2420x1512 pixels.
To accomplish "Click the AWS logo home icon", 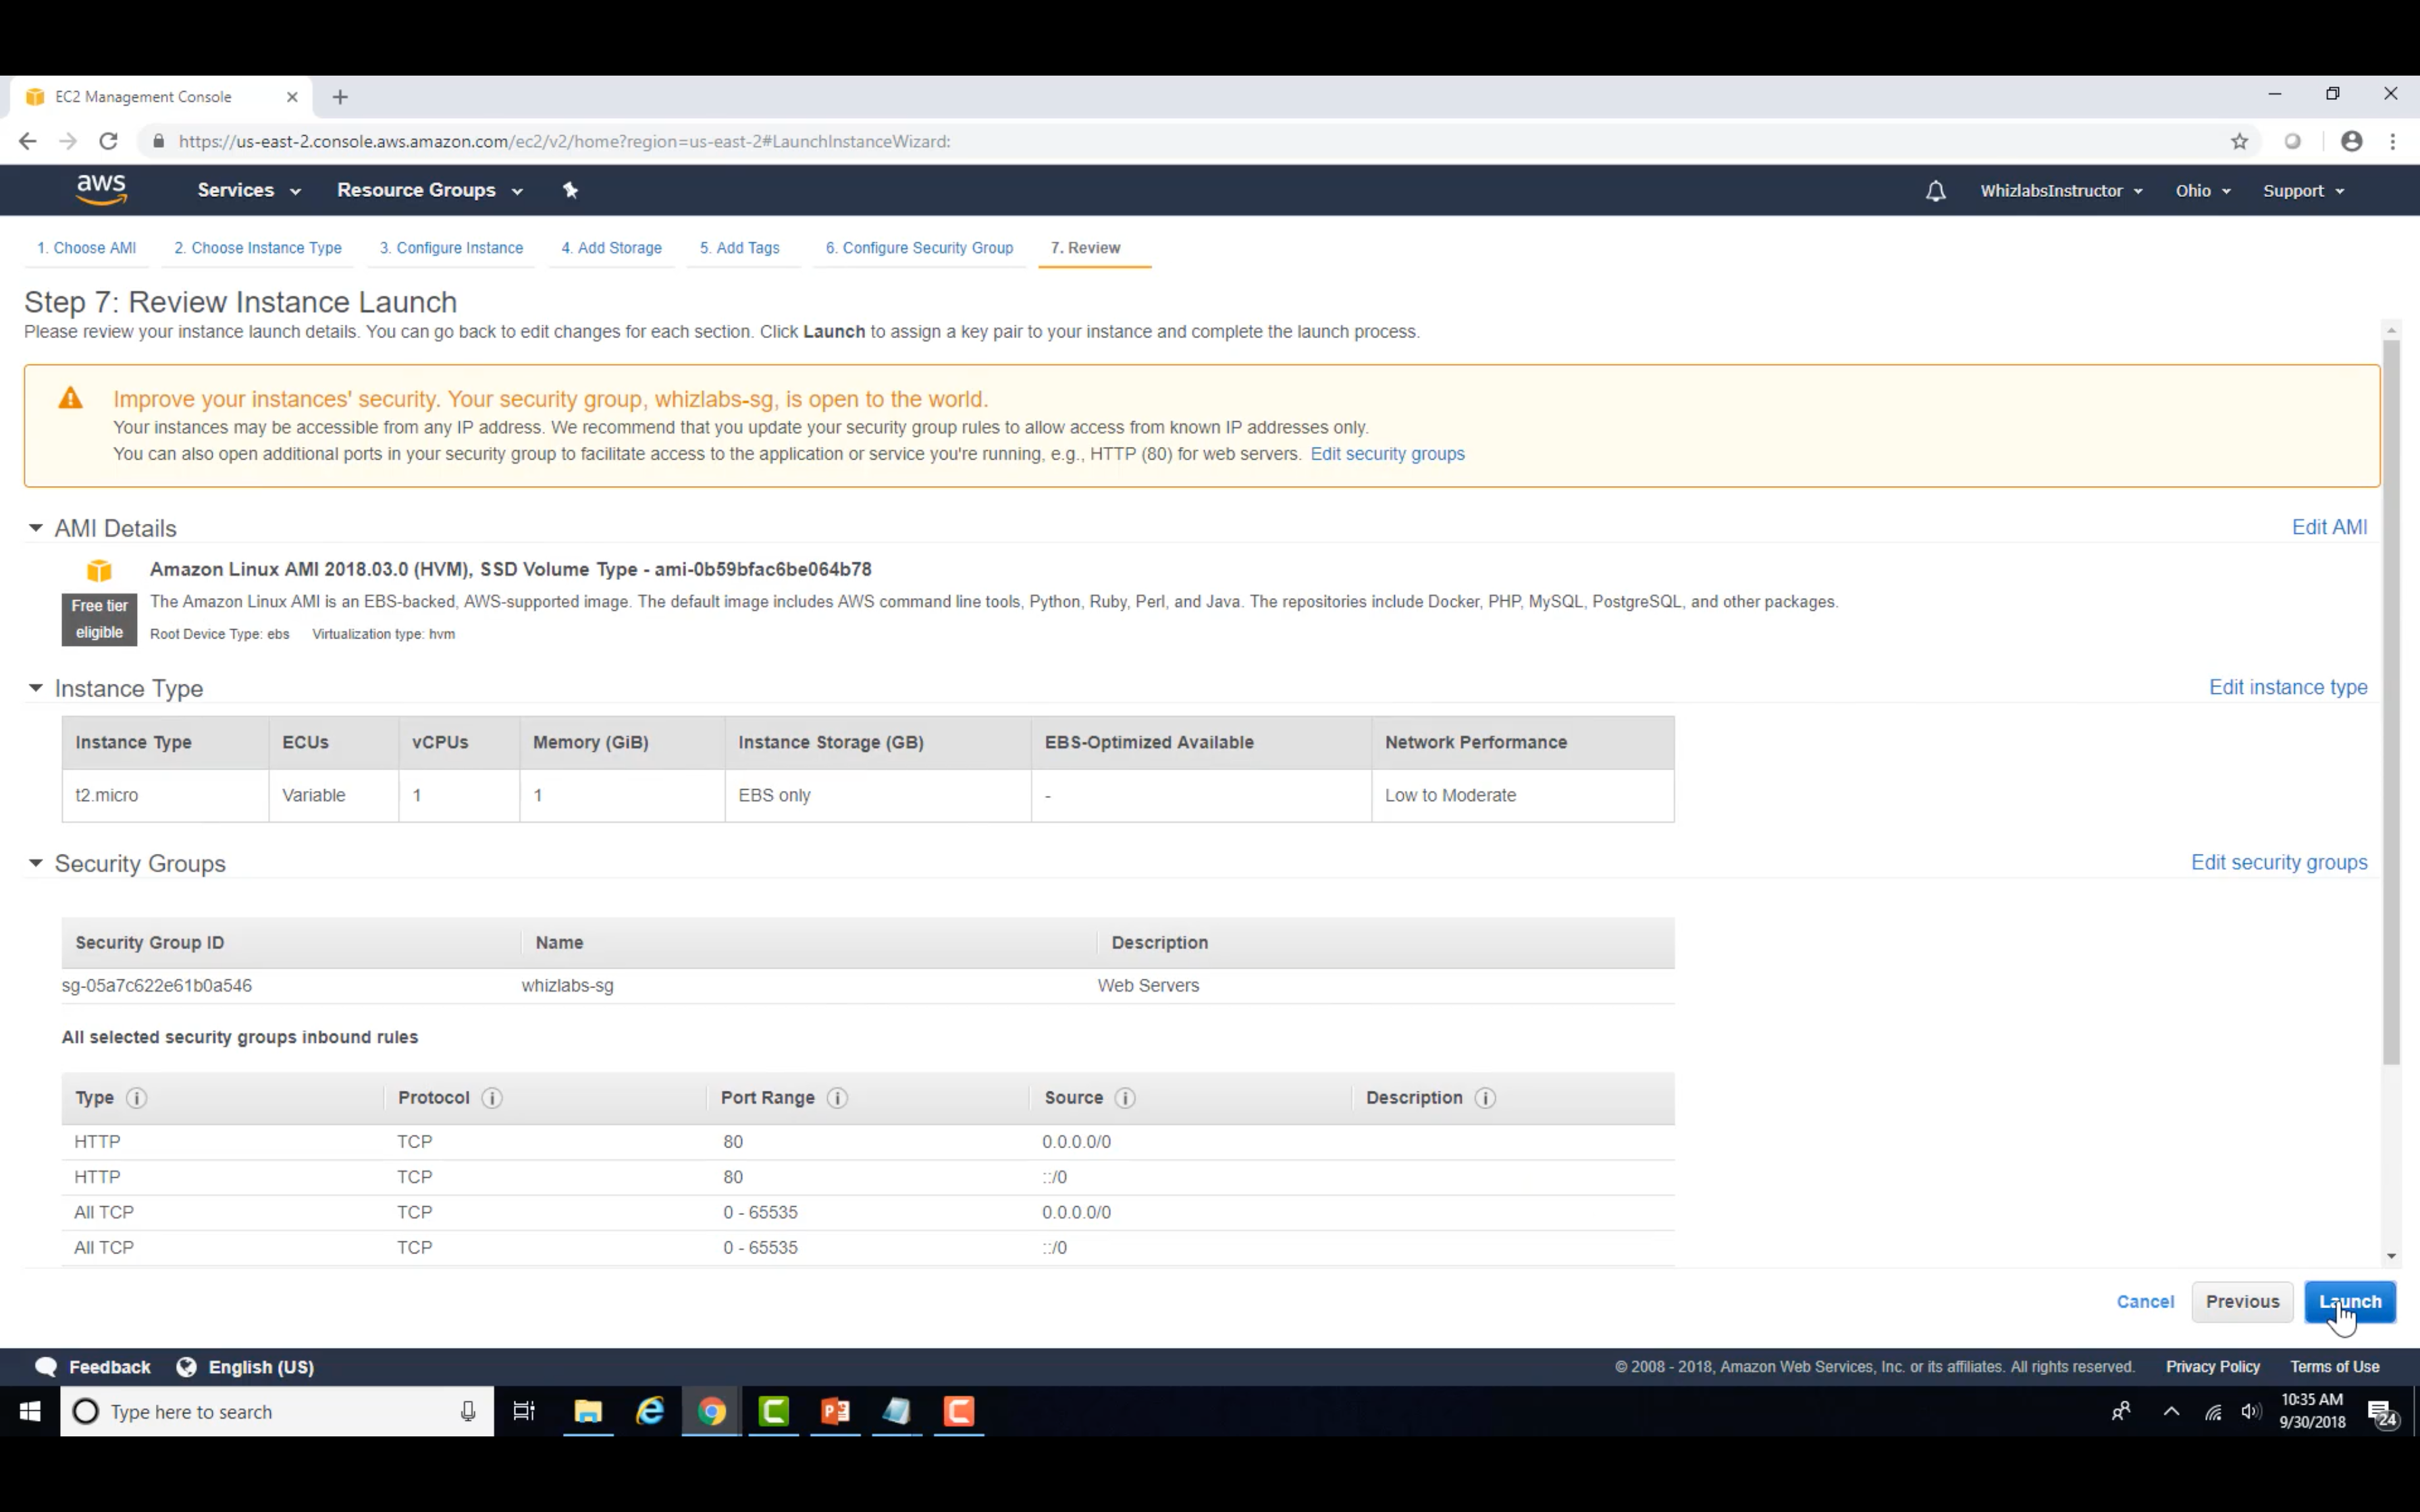I will pos(101,190).
